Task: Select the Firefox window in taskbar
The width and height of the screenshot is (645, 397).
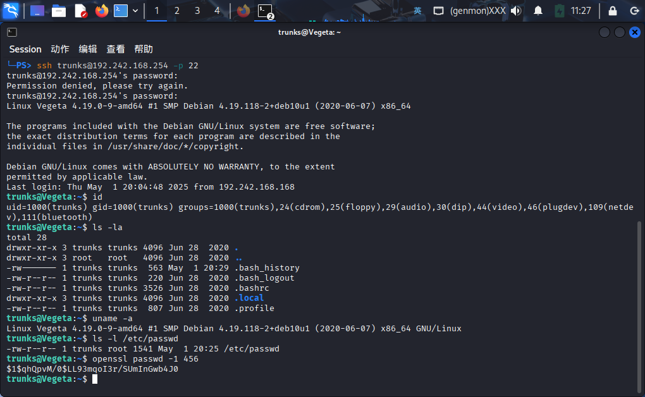Action: click(243, 11)
